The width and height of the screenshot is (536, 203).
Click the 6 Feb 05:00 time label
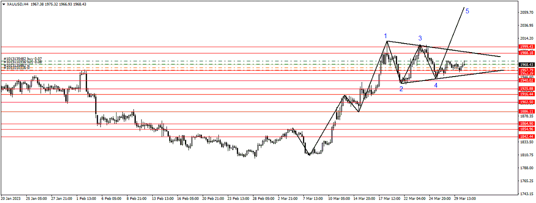click(112, 199)
